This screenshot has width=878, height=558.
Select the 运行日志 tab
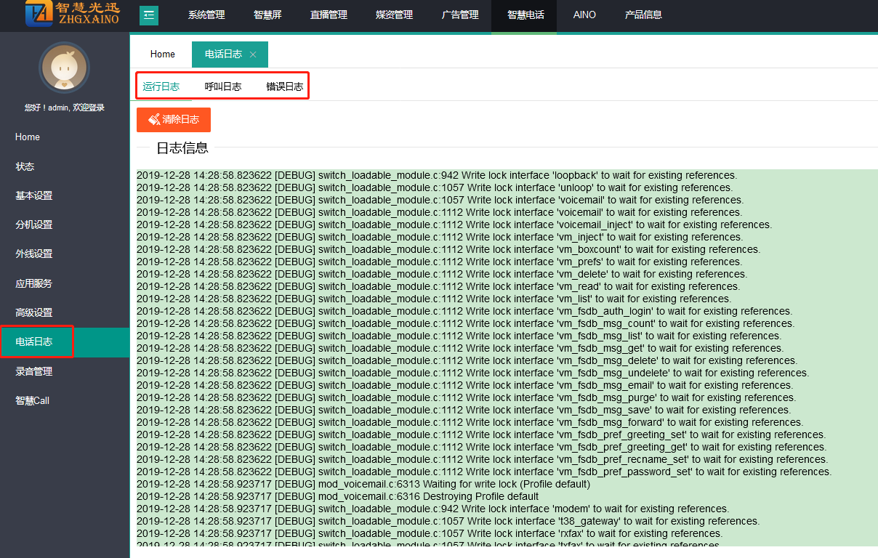[x=161, y=86]
